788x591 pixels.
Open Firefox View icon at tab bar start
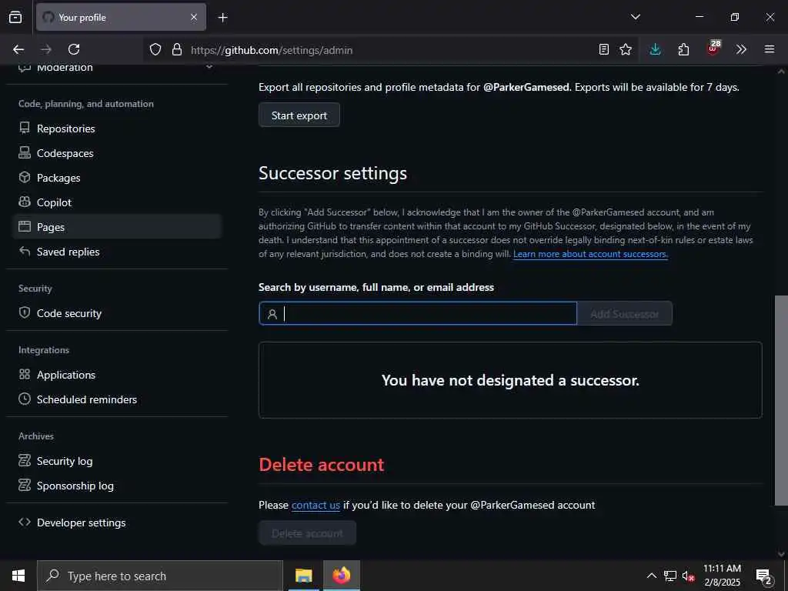(15, 17)
